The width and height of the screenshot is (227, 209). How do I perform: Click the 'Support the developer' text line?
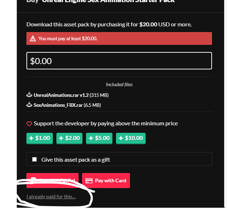[106, 124]
